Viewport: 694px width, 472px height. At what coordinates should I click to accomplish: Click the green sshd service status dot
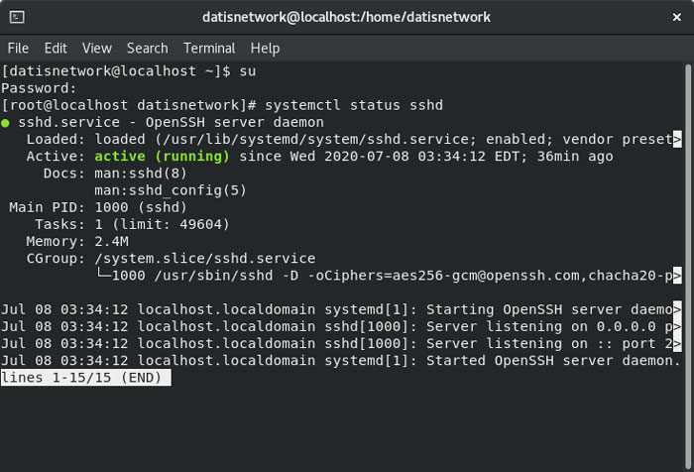point(7,123)
